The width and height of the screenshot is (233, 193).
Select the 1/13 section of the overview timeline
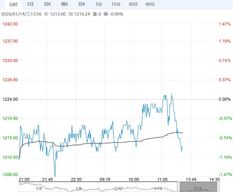point(158,188)
